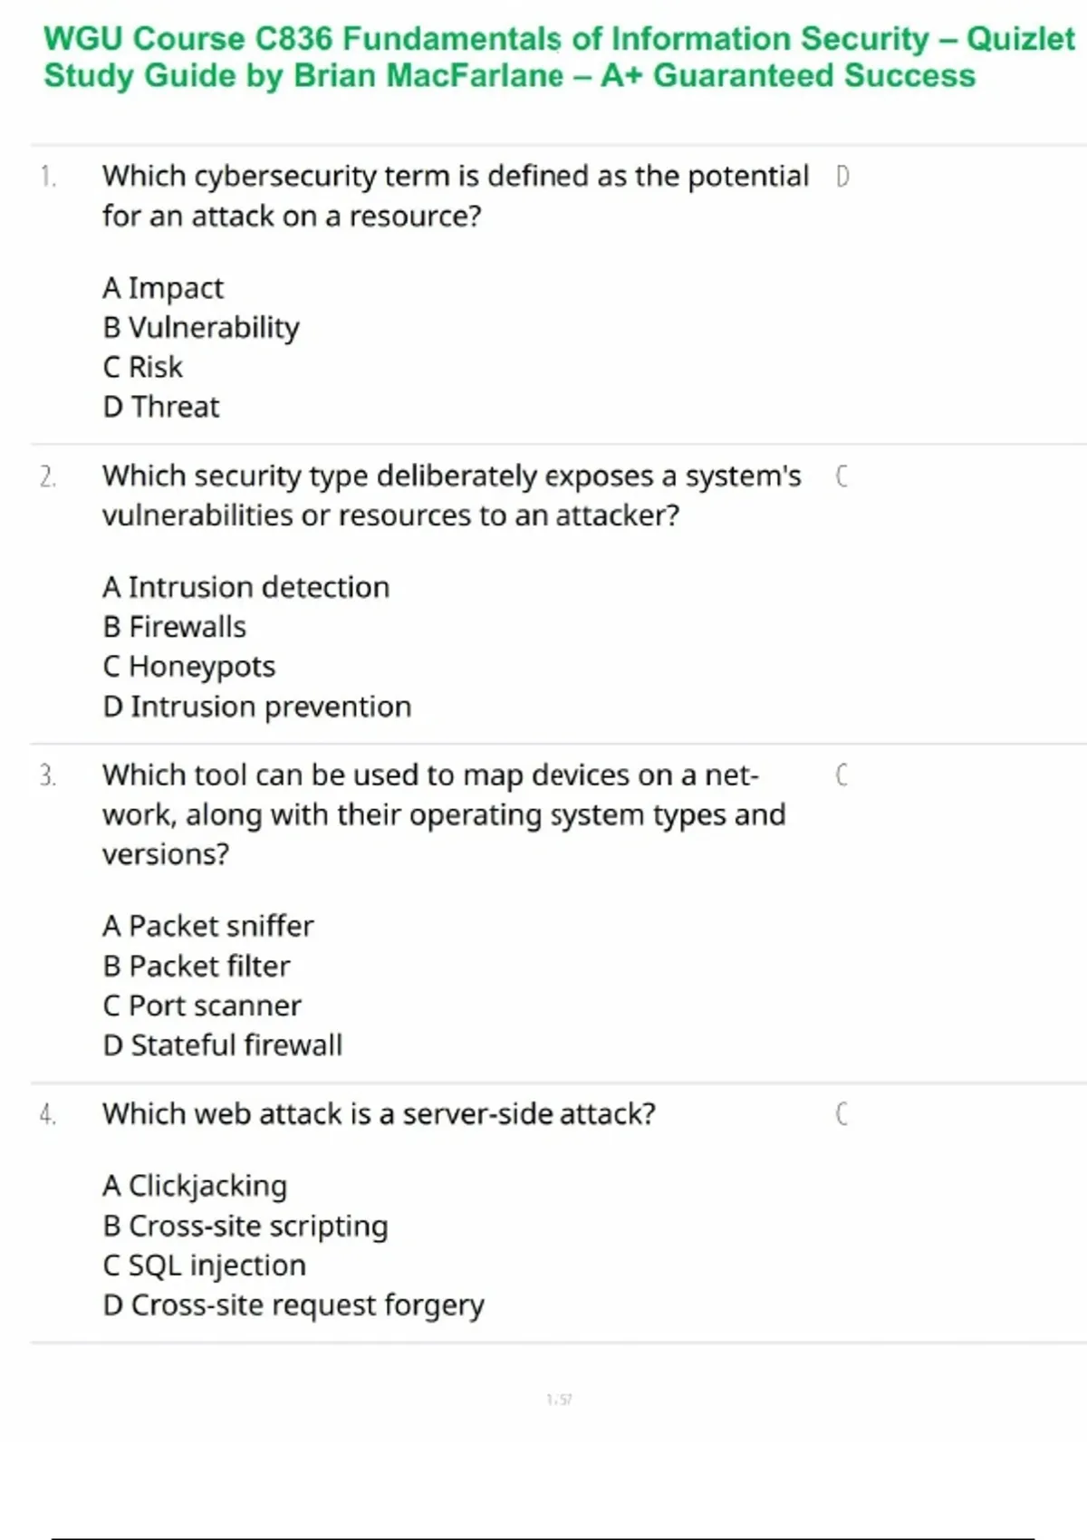Viewport: 1087px width, 1540px height.
Task: Choose the 'C Risk' answer option
Action: click(143, 367)
